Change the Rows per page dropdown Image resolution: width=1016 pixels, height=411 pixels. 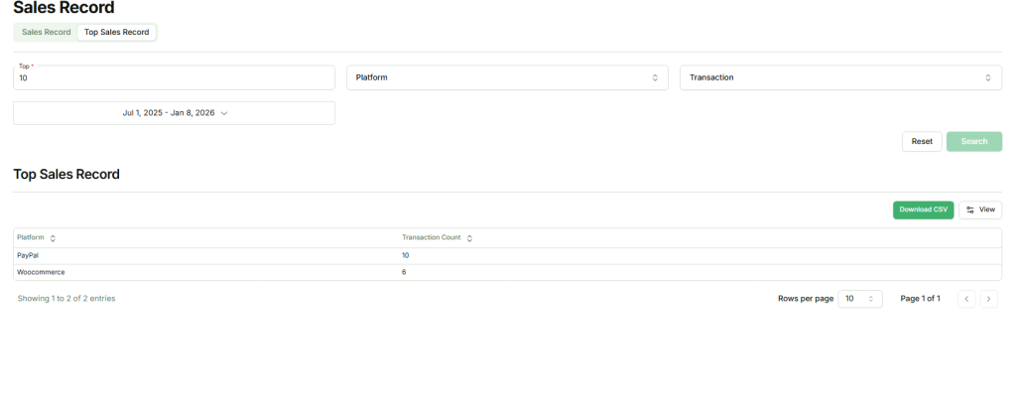point(859,299)
